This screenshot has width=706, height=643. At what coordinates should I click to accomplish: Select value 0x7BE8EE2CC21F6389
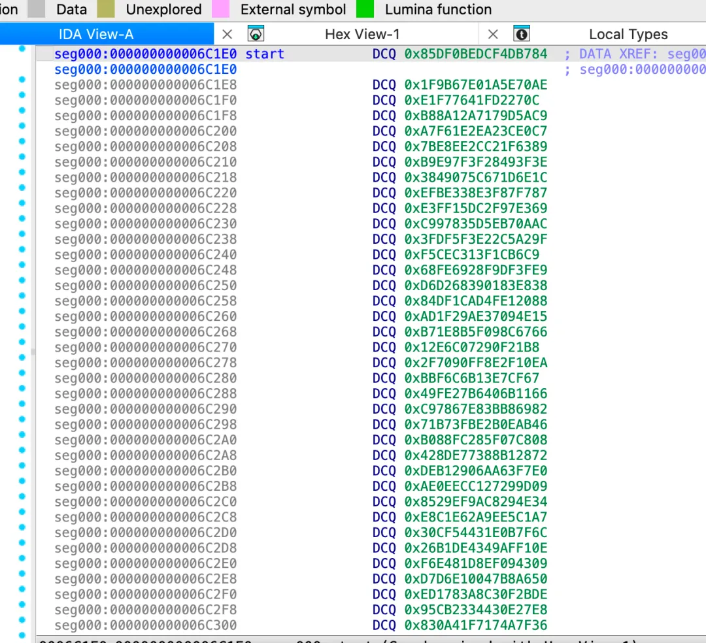[x=475, y=146]
